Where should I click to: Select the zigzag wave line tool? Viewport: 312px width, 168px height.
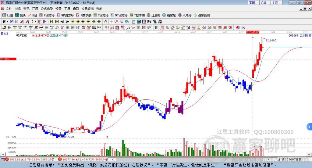click(x=133, y=27)
